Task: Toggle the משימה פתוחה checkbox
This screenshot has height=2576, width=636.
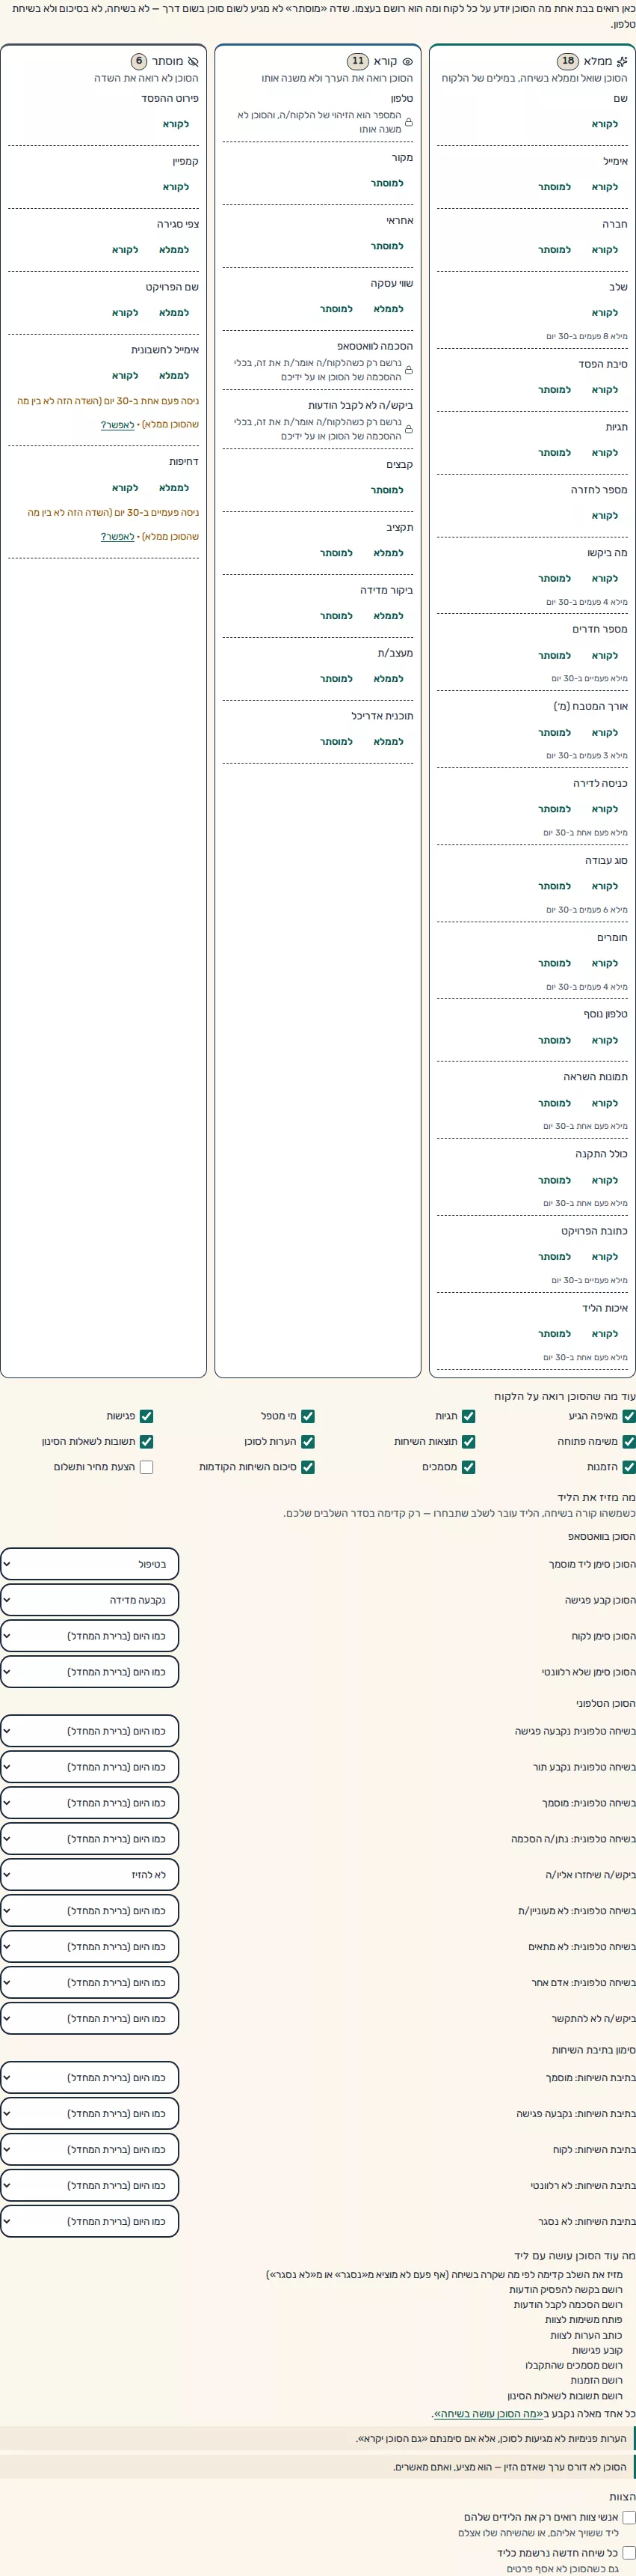Action: [629, 1442]
